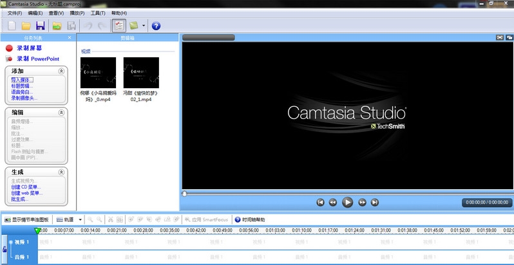The image size is (514, 265).
Task: Open the 帮助(H) menu
Action: tap(119, 13)
